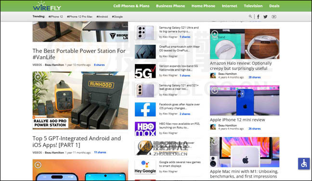
Task: Click VIDEOS category on GPT-Integrated Apps article
Action: point(37,153)
